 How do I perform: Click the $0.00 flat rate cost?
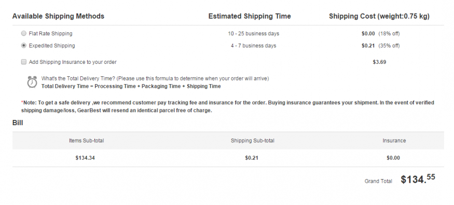(368, 34)
